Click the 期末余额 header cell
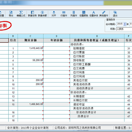The width and height of the screenshot is (132, 132). 30,40
